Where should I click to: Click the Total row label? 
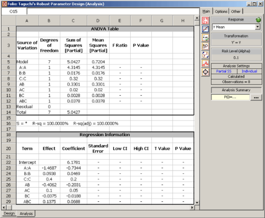tap(22, 112)
